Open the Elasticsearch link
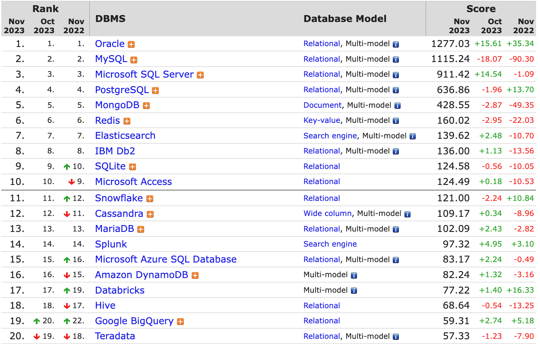The image size is (540, 344). (x=125, y=135)
